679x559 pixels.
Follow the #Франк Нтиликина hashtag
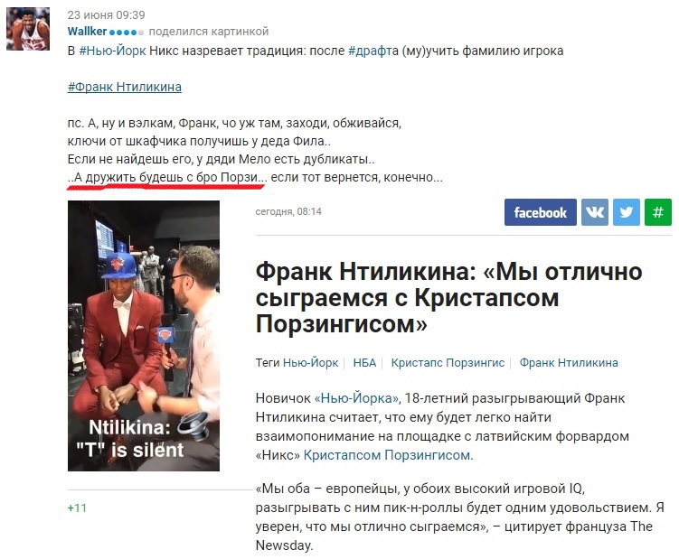coord(124,87)
